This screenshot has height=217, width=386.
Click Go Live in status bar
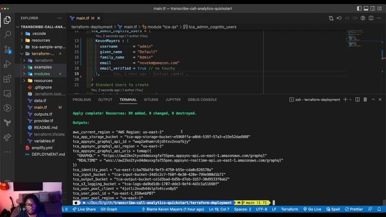pyautogui.click(x=312, y=209)
